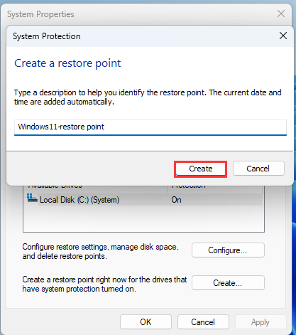Click the "Create a restore point" heading
296x335 pixels.
point(67,63)
